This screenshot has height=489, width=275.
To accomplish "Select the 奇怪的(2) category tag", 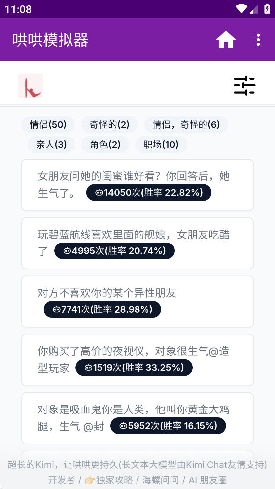I will click(109, 125).
